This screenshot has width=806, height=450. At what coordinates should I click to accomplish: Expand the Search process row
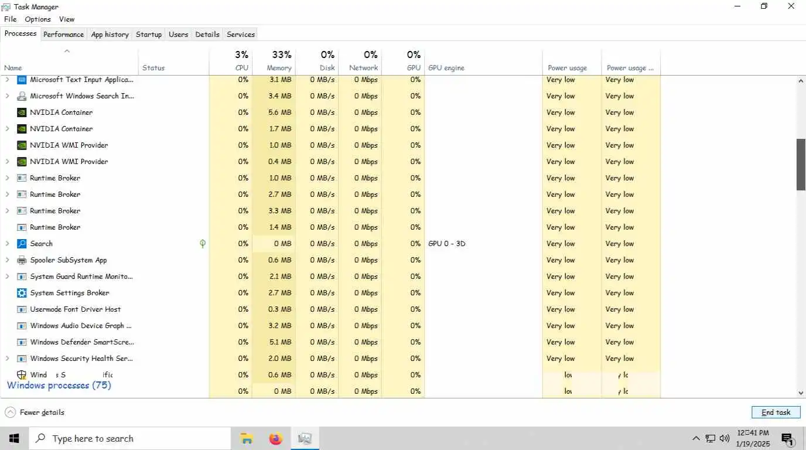tap(7, 244)
